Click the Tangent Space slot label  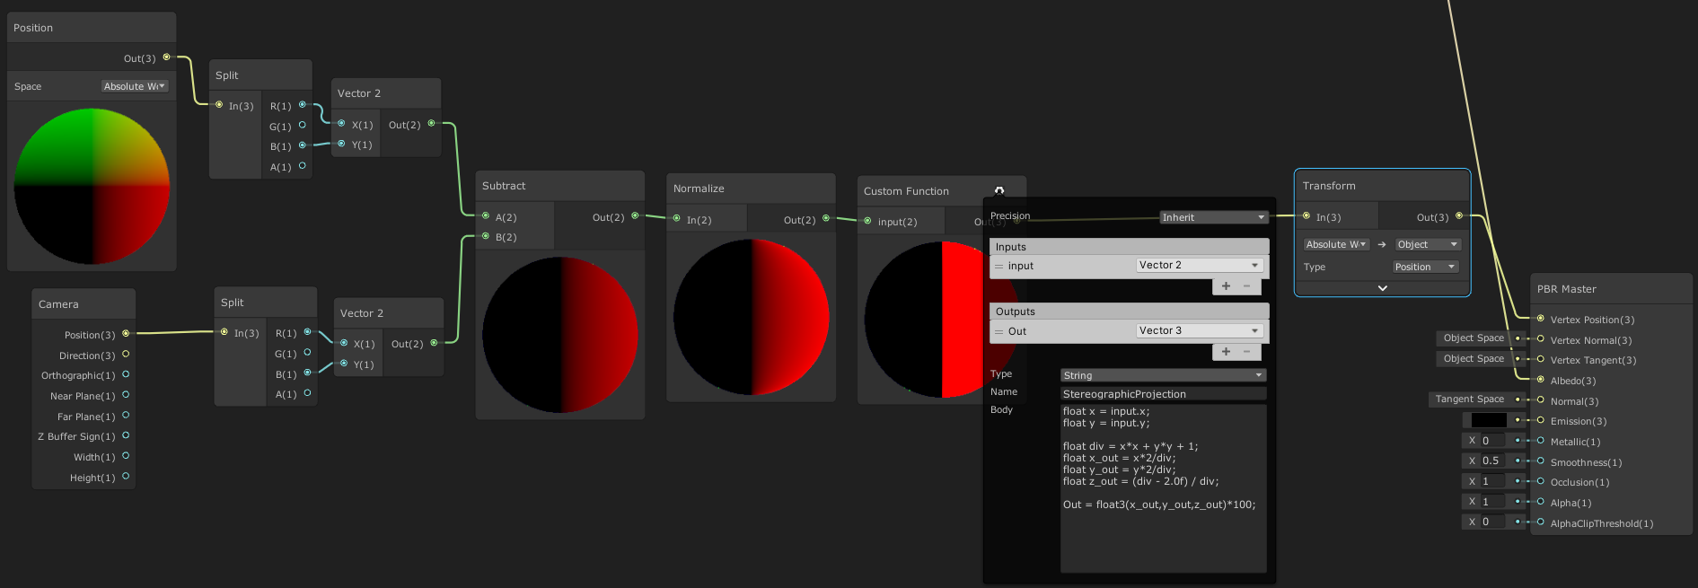(1469, 399)
